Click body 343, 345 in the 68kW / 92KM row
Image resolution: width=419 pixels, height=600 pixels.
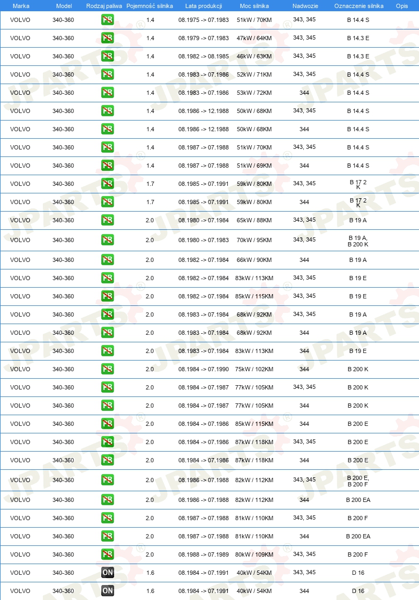click(x=304, y=314)
